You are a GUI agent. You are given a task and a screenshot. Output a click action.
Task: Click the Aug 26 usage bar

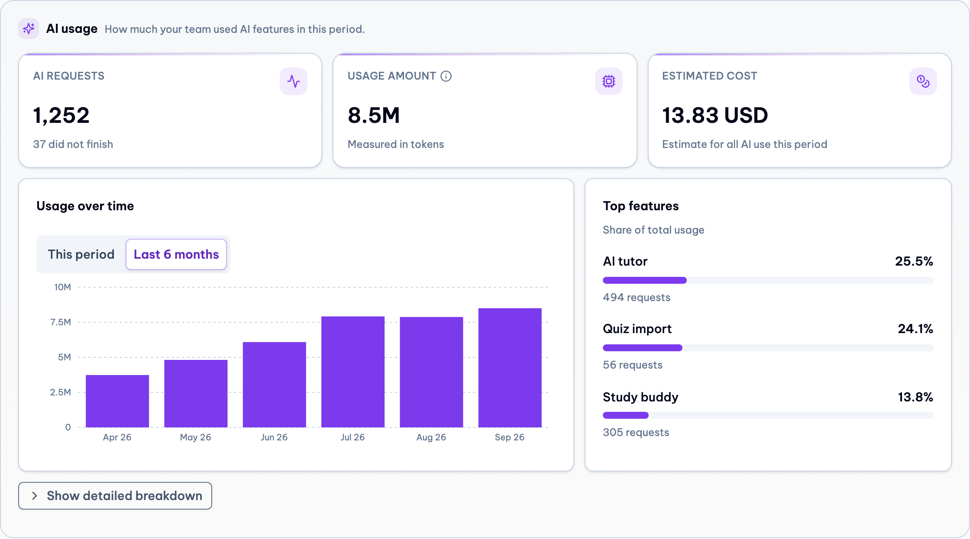[x=431, y=372]
